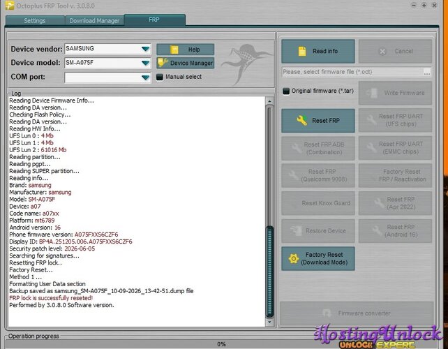Image resolution: width=448 pixels, height=349 pixels.
Task: Click the Write Firmware phone icon
Action: pyautogui.click(x=372, y=93)
